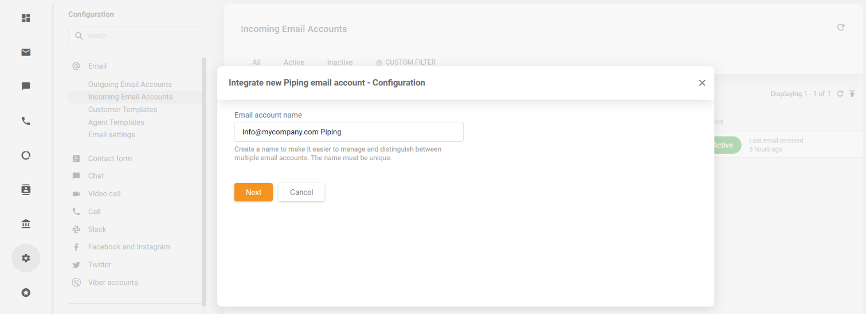866x314 pixels.
Task: Open the tickets envelope icon
Action: pyautogui.click(x=26, y=53)
